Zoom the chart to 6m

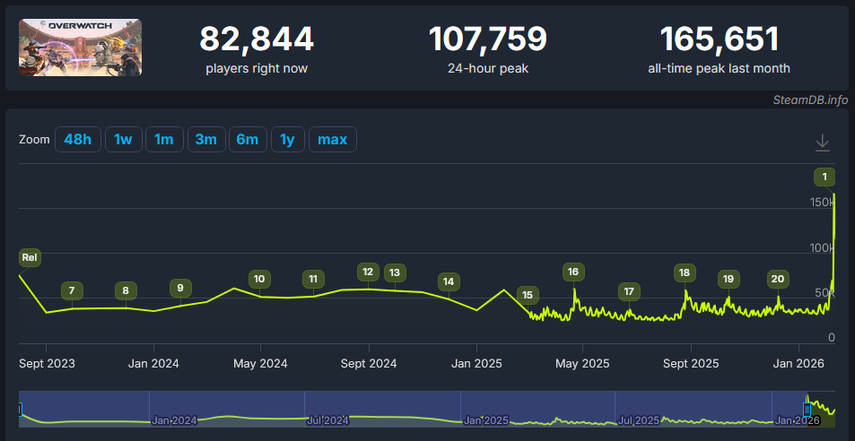(248, 140)
